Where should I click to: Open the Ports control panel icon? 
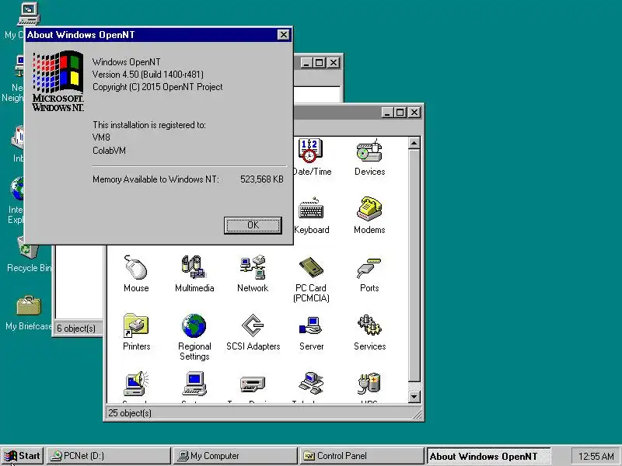369,268
